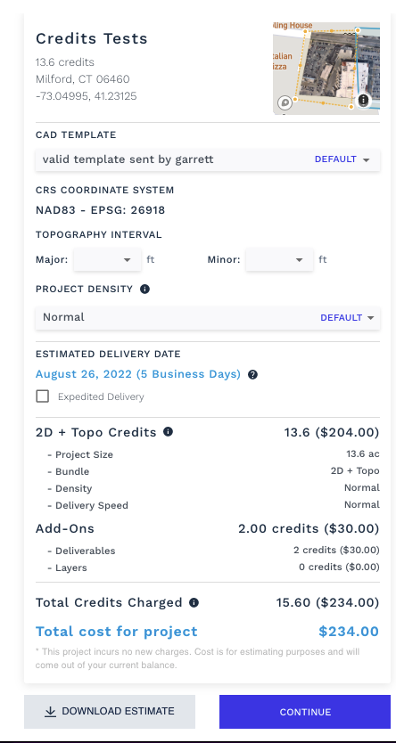396x743 pixels.
Task: Open the Project Density Normal dropdown
Action: (208, 317)
